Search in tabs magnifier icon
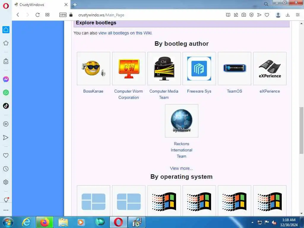This screenshot has height=228, width=304. [x=266, y=4]
